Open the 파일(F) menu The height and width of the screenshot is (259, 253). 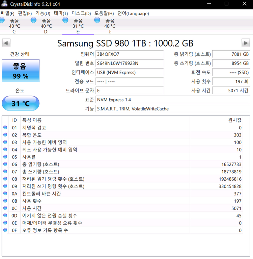pos(7,14)
